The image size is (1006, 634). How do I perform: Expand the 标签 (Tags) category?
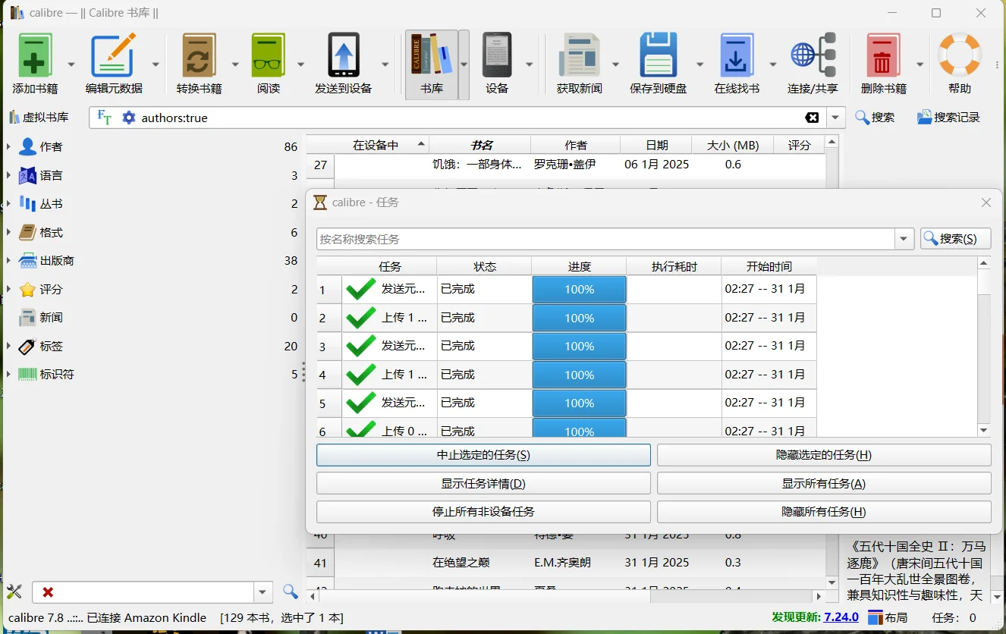click(8, 346)
